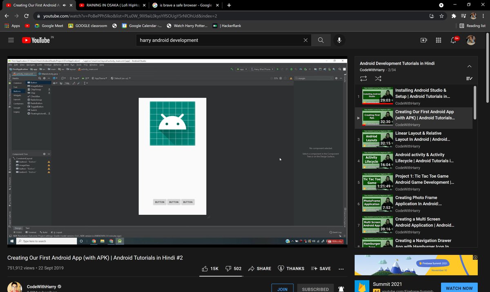Play Android activity & Activity Lifecycle video

coord(414,161)
